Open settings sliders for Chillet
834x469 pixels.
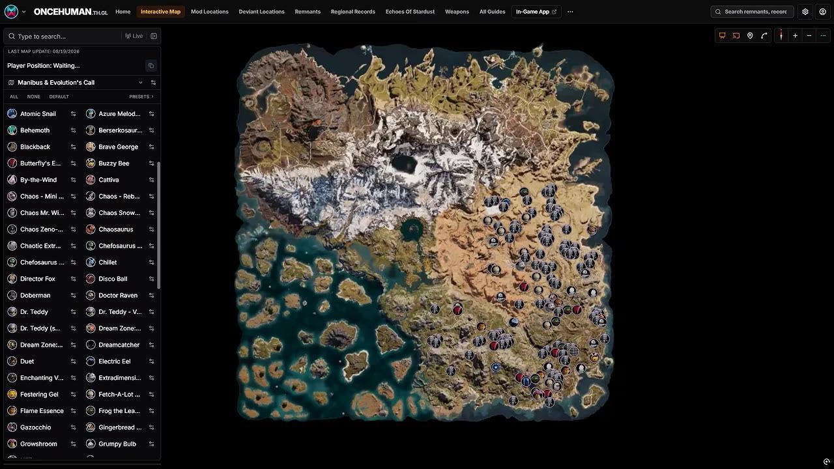(x=151, y=263)
